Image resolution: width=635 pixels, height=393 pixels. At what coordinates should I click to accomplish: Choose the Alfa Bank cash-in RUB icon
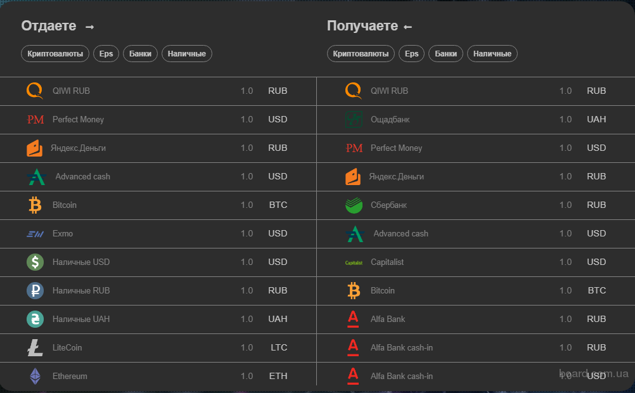(x=353, y=347)
